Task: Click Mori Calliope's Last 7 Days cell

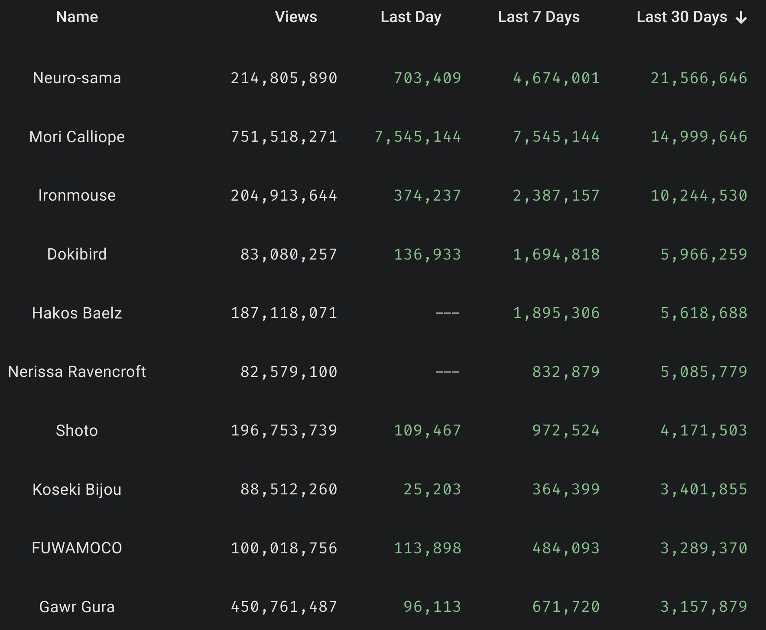Action: point(557,137)
